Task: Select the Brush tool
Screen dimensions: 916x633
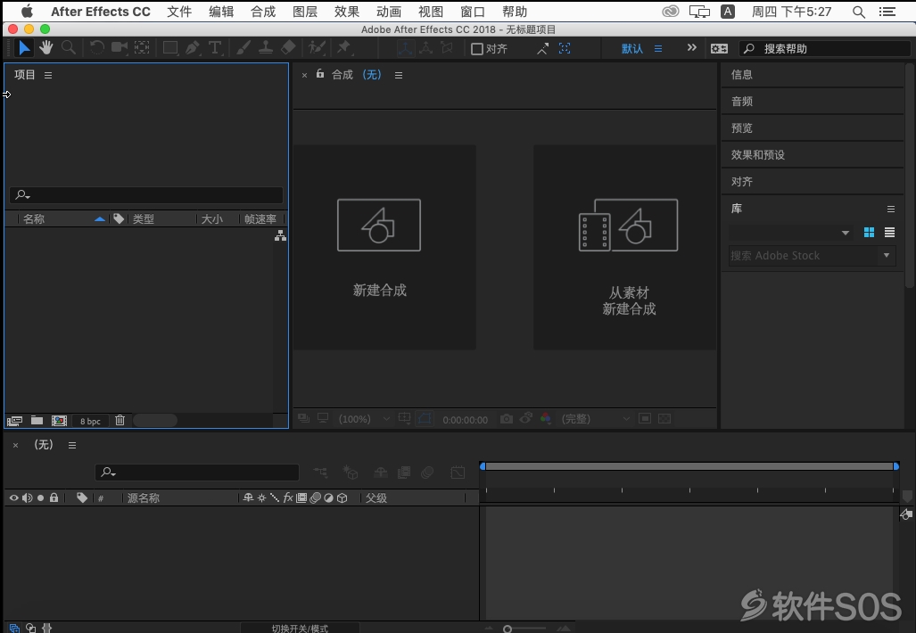Action: 243,48
